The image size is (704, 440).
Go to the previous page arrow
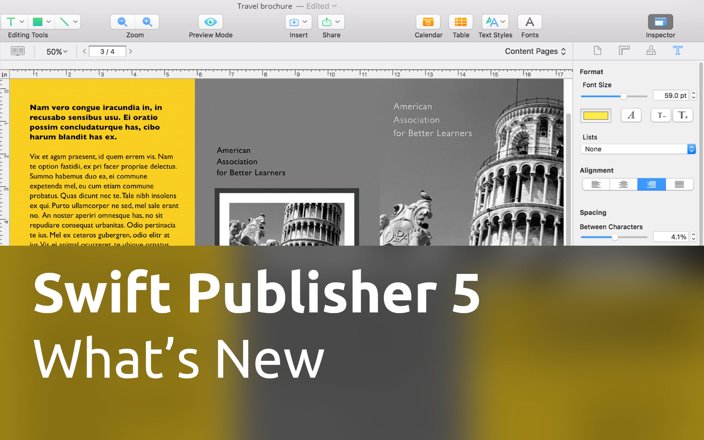click(84, 51)
